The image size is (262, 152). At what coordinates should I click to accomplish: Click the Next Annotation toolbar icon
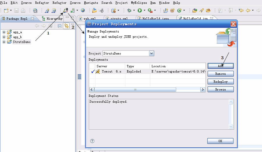(x=220, y=11)
